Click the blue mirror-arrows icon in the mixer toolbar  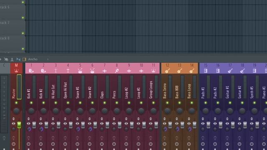[x=18, y=59]
